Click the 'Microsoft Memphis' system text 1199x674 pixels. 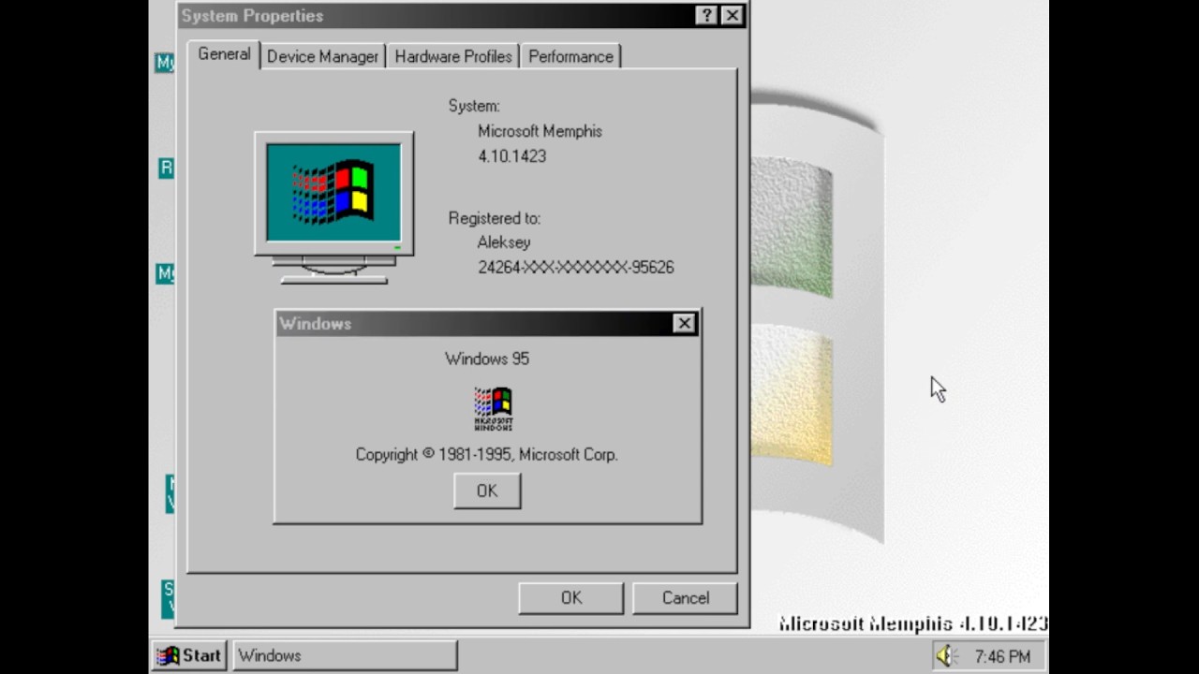(540, 131)
